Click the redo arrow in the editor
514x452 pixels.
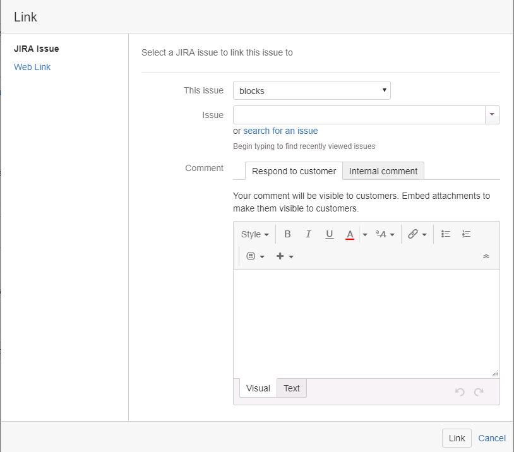(x=479, y=391)
